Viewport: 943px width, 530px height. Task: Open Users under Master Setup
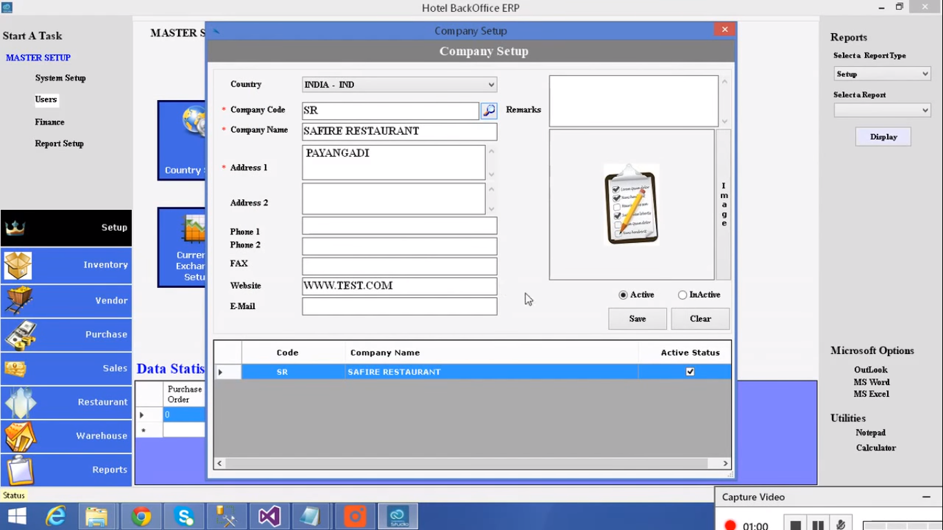(x=46, y=99)
